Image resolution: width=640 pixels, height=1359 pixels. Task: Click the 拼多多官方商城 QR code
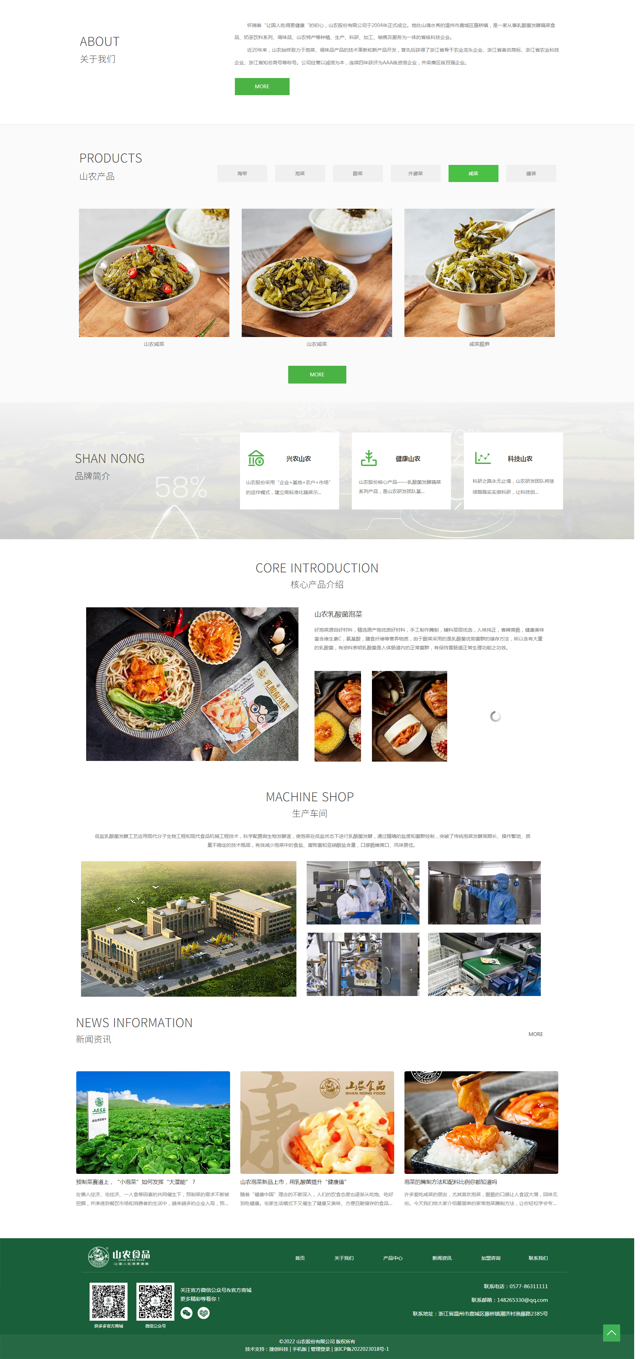[109, 1302]
